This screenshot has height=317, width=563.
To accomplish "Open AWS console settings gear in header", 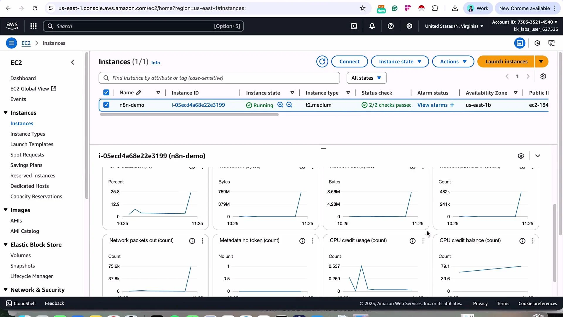I will (409, 26).
